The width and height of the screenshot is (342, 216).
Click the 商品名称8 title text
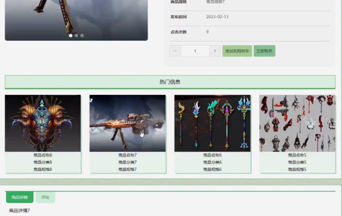click(43, 155)
